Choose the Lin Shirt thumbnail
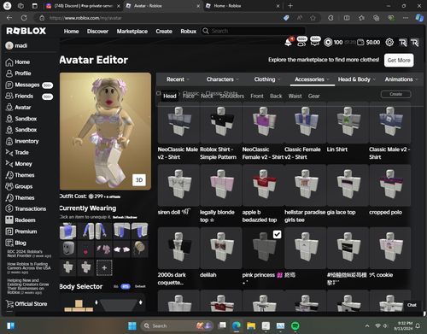This screenshot has width=427, height=334. point(348,122)
